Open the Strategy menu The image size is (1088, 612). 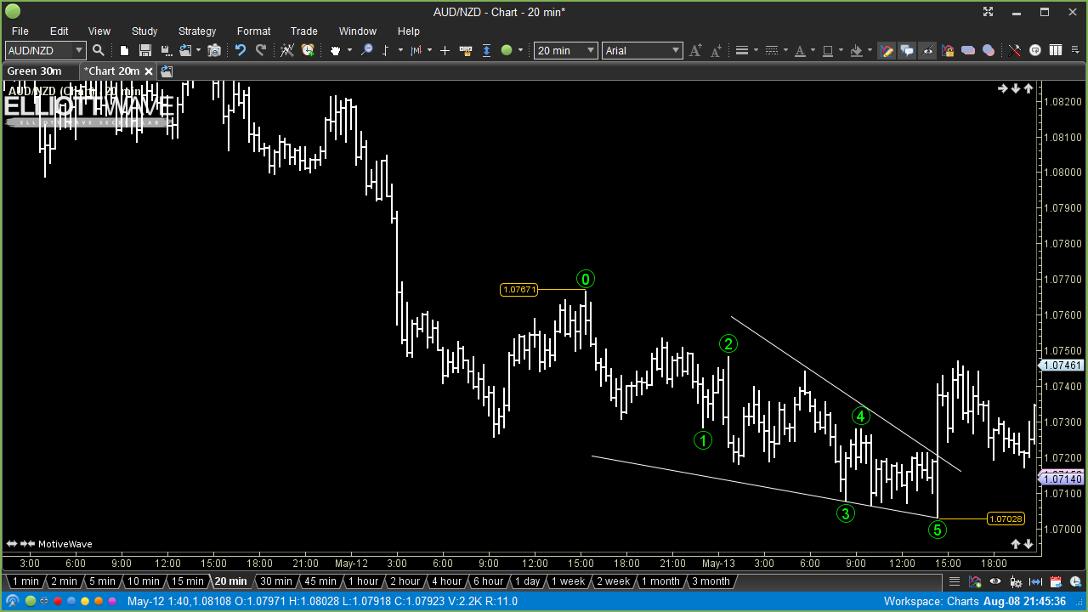click(196, 31)
